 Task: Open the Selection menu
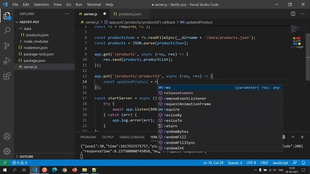pos(41,4)
